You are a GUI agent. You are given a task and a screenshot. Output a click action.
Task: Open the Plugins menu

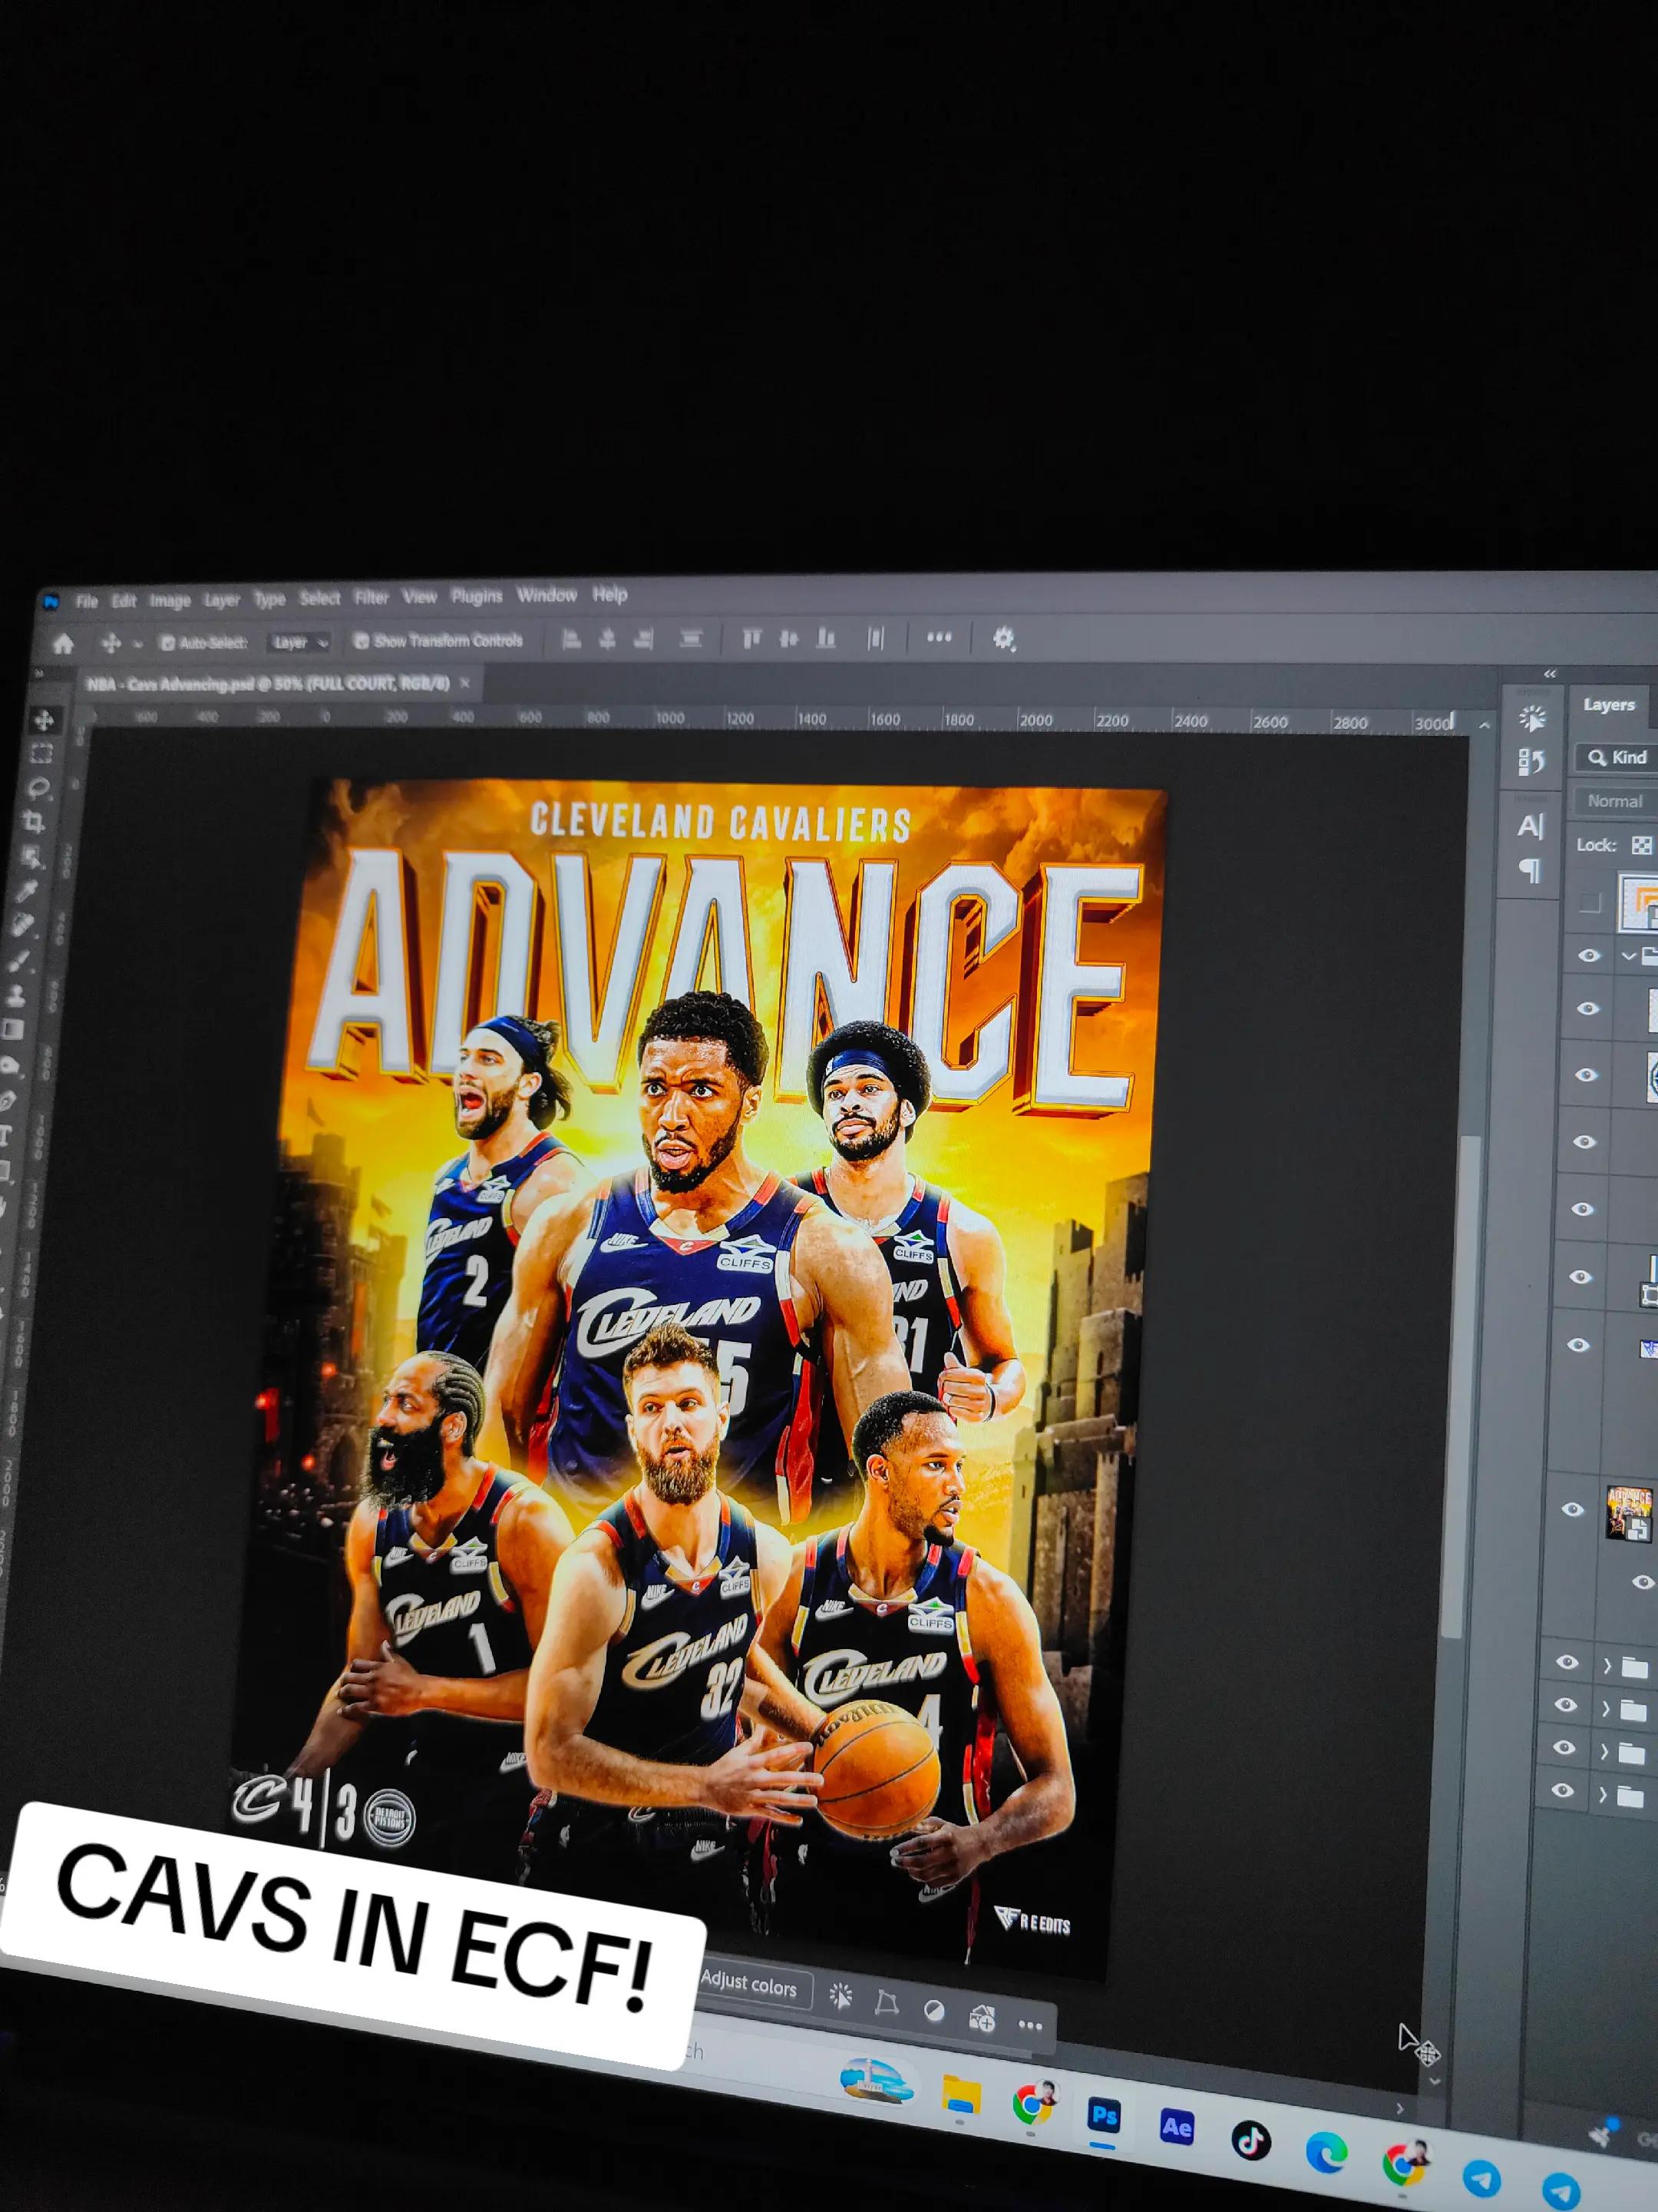pos(477,596)
